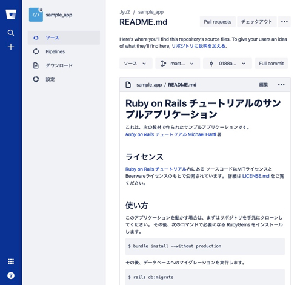Click the Ruby on Rails チュートリアルのサンプルアプリケーション heading
This screenshot has height=285, width=303.
pyautogui.click(x=203, y=109)
